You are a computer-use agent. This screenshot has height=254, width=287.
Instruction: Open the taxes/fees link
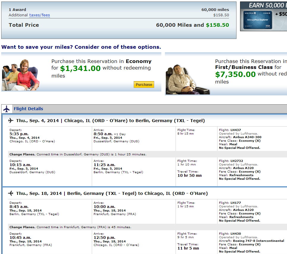click(40, 15)
